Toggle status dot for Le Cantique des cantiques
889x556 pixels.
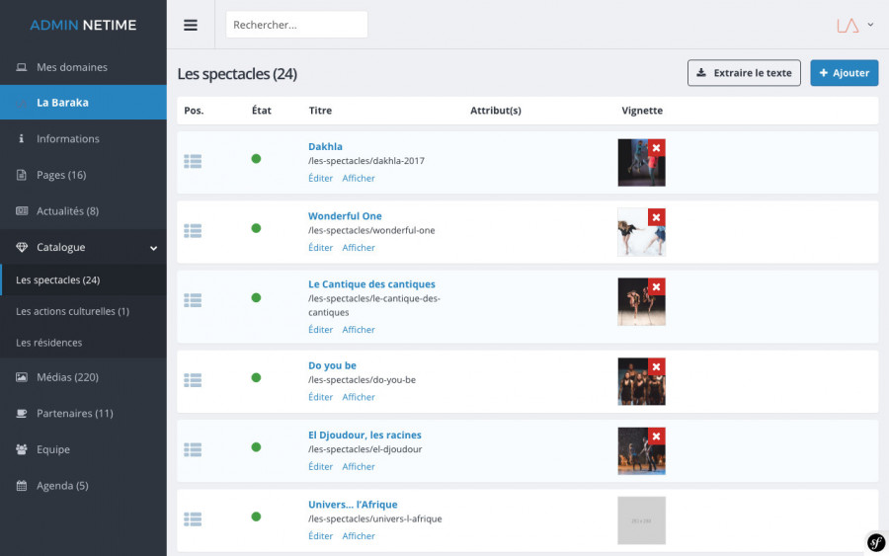(256, 297)
